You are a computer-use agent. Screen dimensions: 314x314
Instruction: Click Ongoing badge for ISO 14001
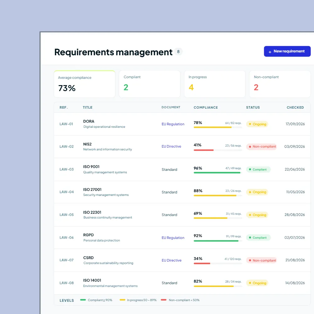tap(257, 283)
